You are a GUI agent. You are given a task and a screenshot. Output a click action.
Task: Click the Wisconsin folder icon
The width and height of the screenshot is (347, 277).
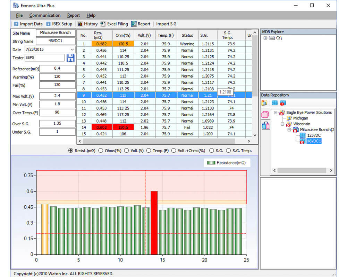pos(289,124)
